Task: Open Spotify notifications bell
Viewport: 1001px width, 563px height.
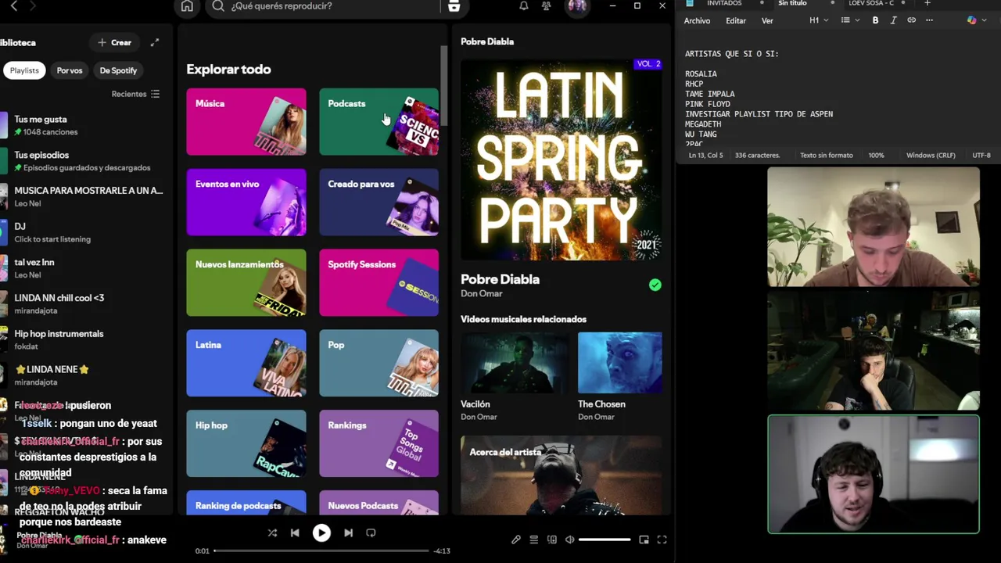Action: (x=524, y=6)
